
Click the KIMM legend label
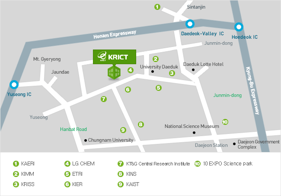click(28, 174)
